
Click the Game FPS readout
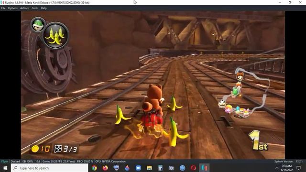tap(58, 161)
